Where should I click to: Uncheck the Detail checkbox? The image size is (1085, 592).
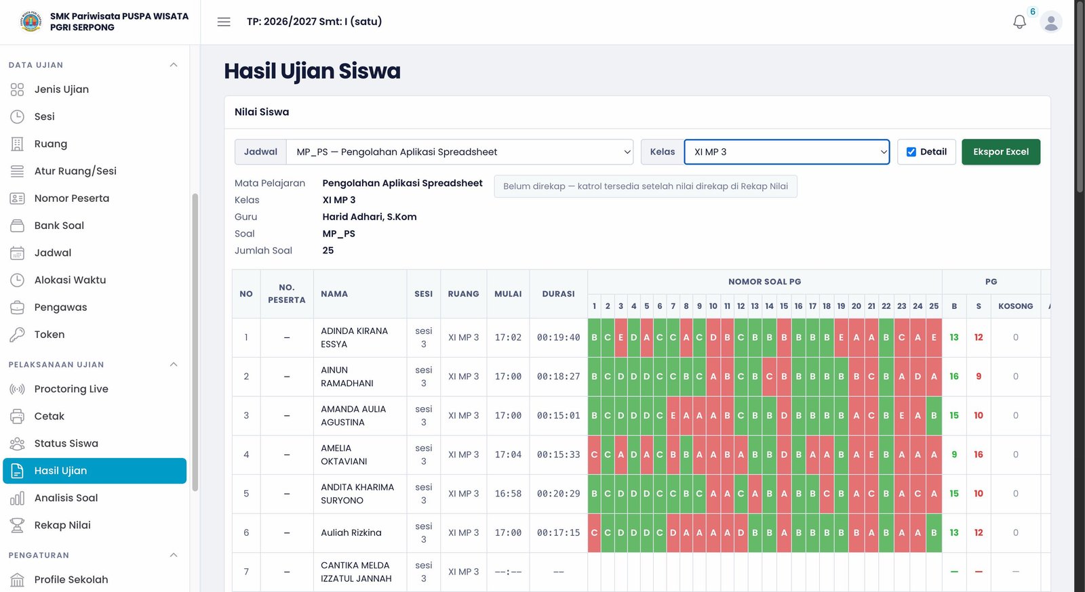click(x=911, y=152)
